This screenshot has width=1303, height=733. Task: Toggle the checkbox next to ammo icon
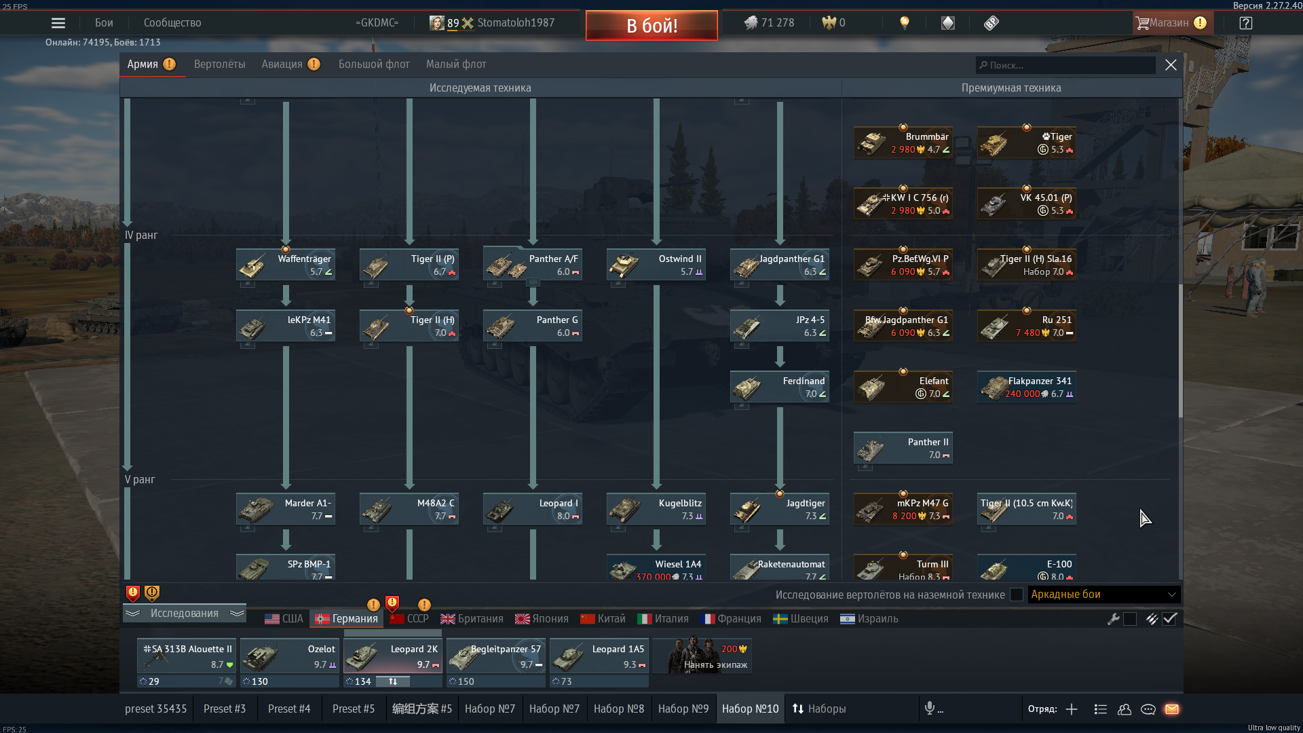1169,619
